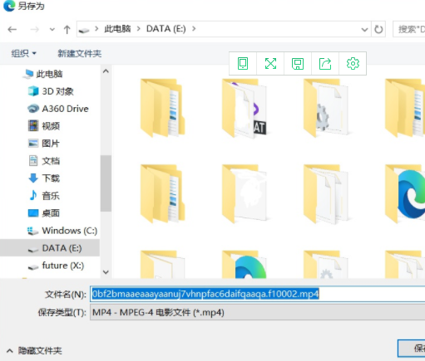Screen dimensions: 425x361
Task: Open 桌面 in the sidebar
Action: pyautogui.click(x=44, y=213)
